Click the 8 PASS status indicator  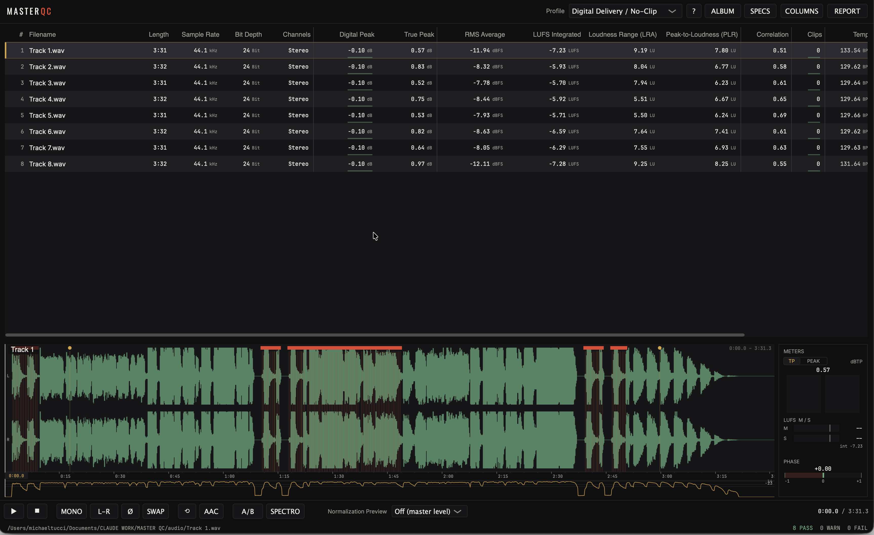803,528
